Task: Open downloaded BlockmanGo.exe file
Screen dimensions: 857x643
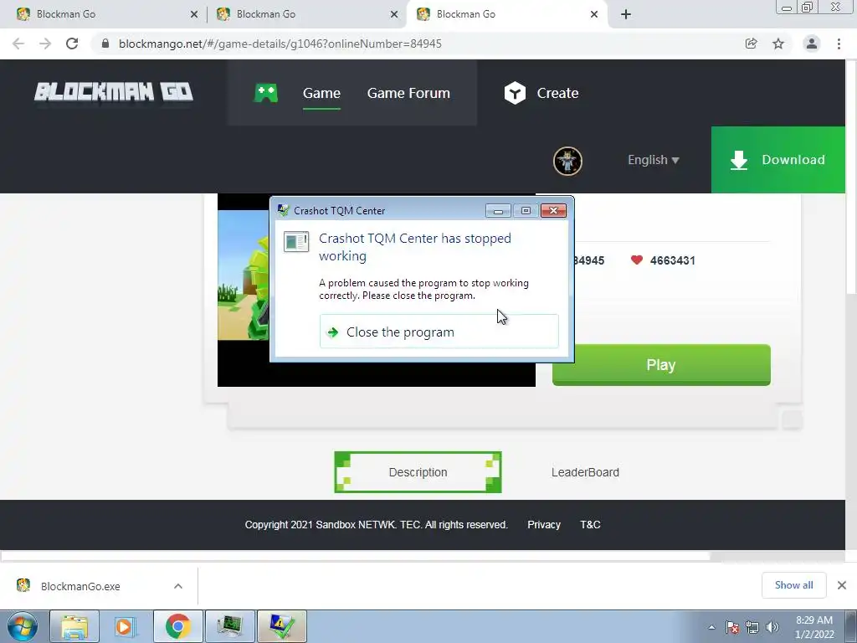Action: (x=80, y=586)
